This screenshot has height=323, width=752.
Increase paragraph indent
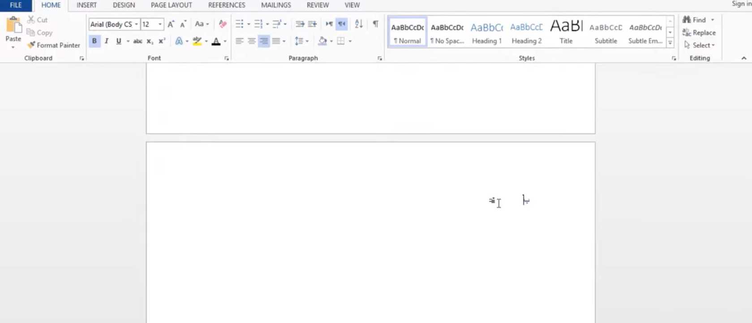312,24
